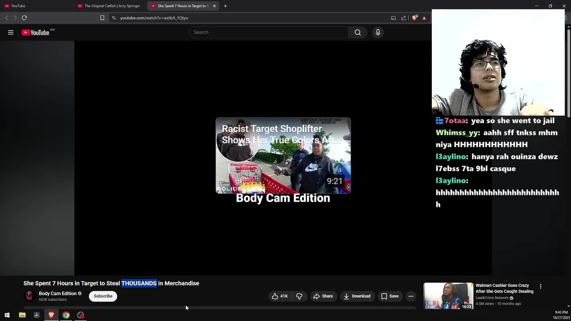Click the YouTube logo to go home

[36, 33]
